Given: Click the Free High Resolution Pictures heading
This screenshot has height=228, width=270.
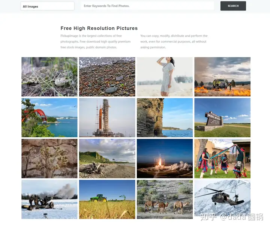Looking at the screenshot, I should [x=99, y=28].
